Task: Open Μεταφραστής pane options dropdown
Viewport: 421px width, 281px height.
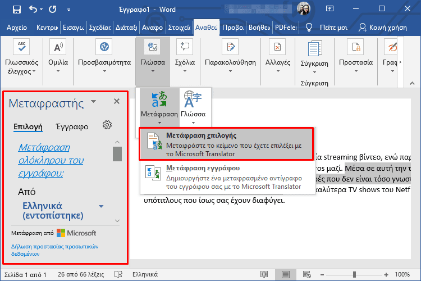Action: (93, 102)
